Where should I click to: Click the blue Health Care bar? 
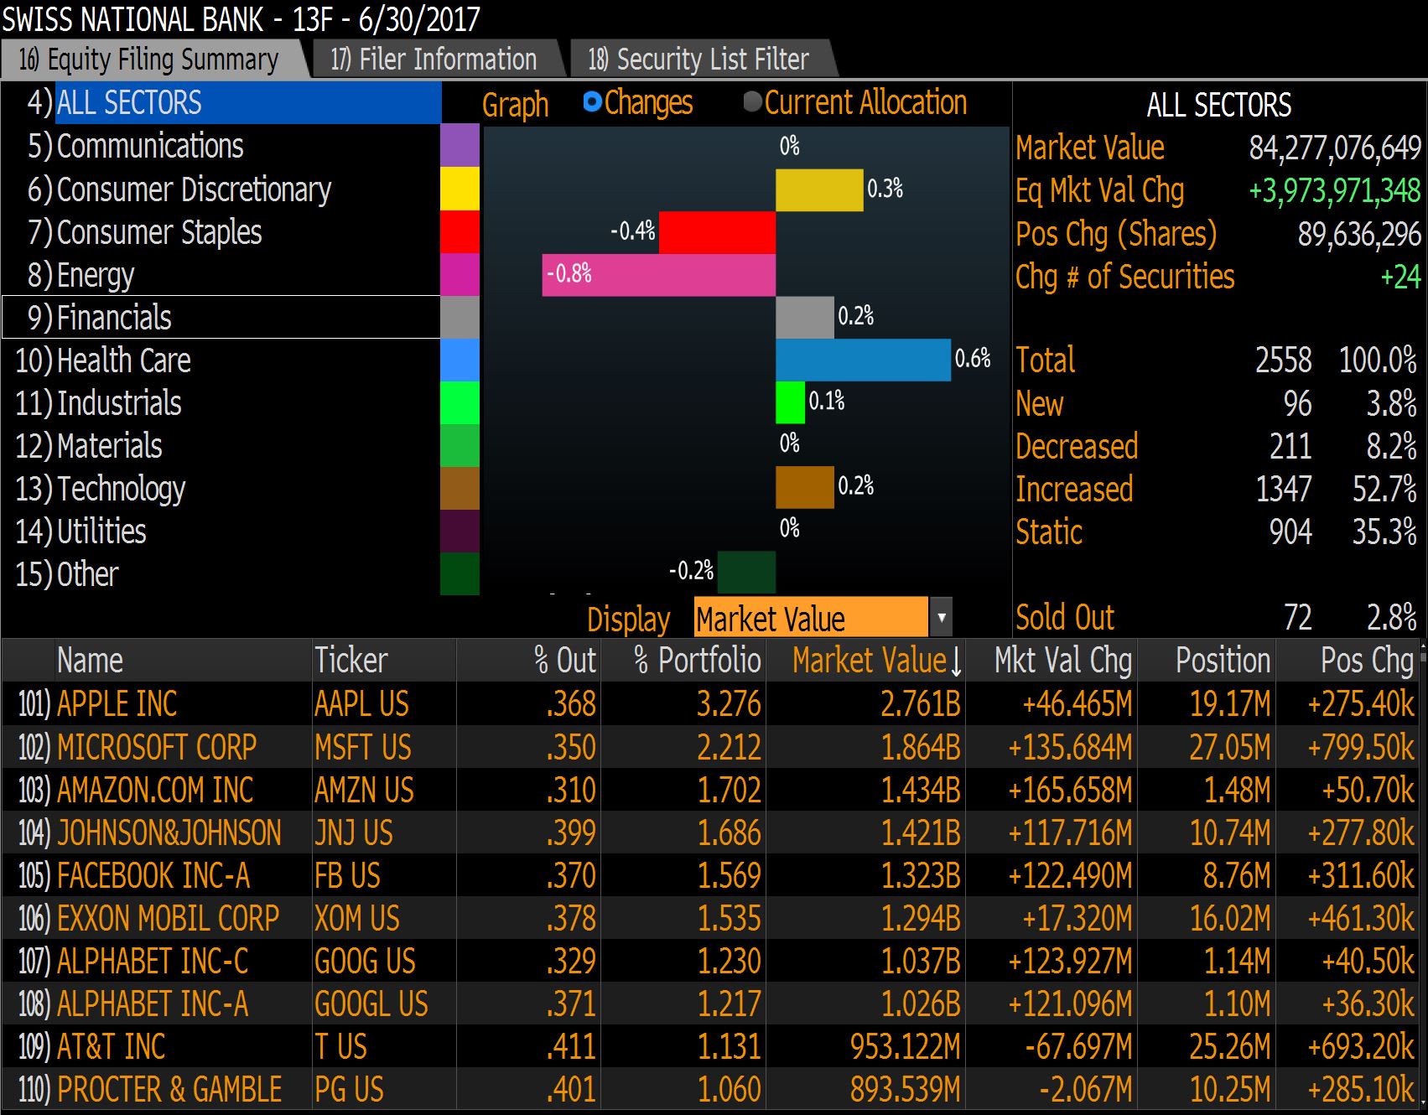click(863, 360)
